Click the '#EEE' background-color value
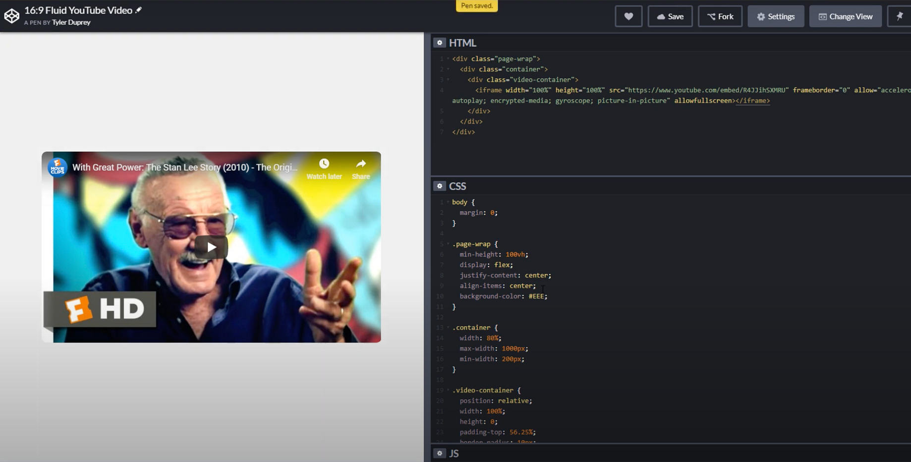 pos(536,296)
